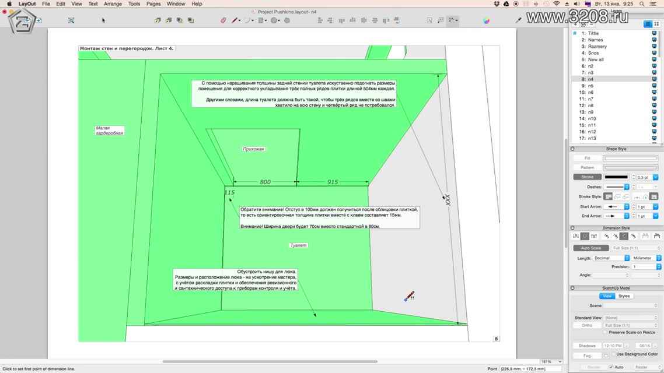
Task: Click the last arrange order icon
Action: pos(191,20)
